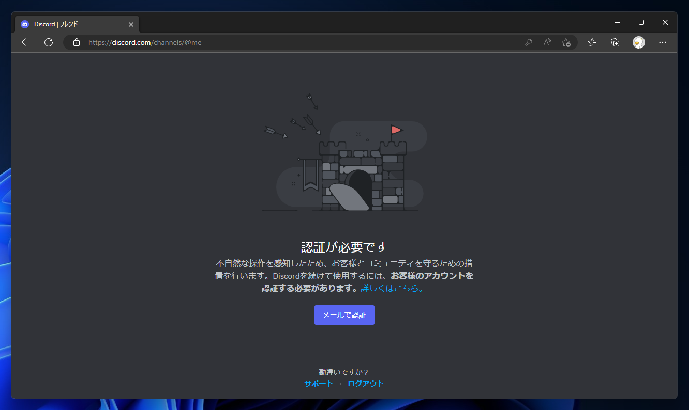Image resolution: width=689 pixels, height=410 pixels.
Task: Refresh the Discord page
Action: click(49, 42)
